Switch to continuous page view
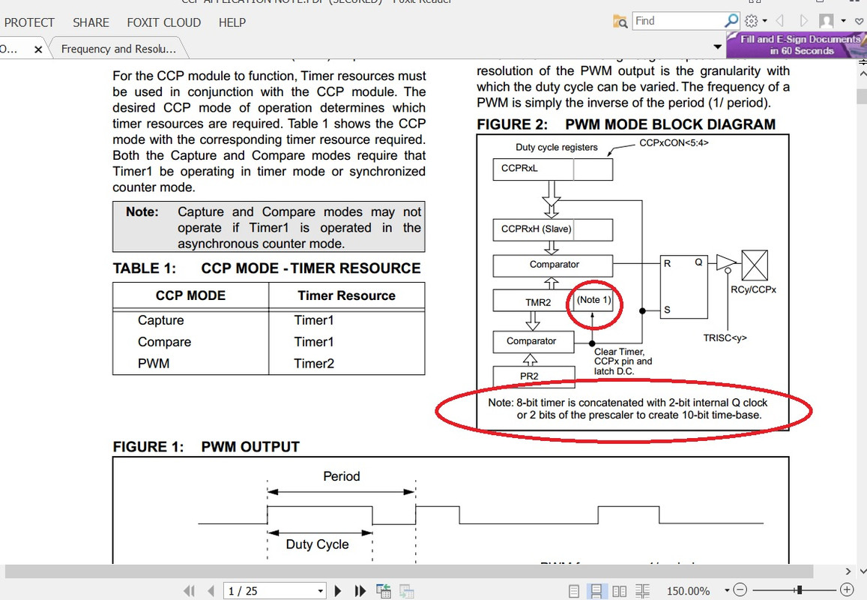The width and height of the screenshot is (867, 600). pyautogui.click(x=596, y=591)
